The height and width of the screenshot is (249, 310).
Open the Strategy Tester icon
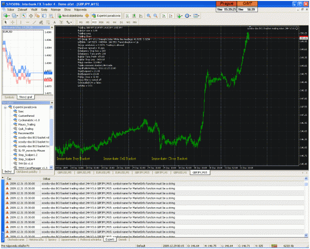click(x=51, y=15)
